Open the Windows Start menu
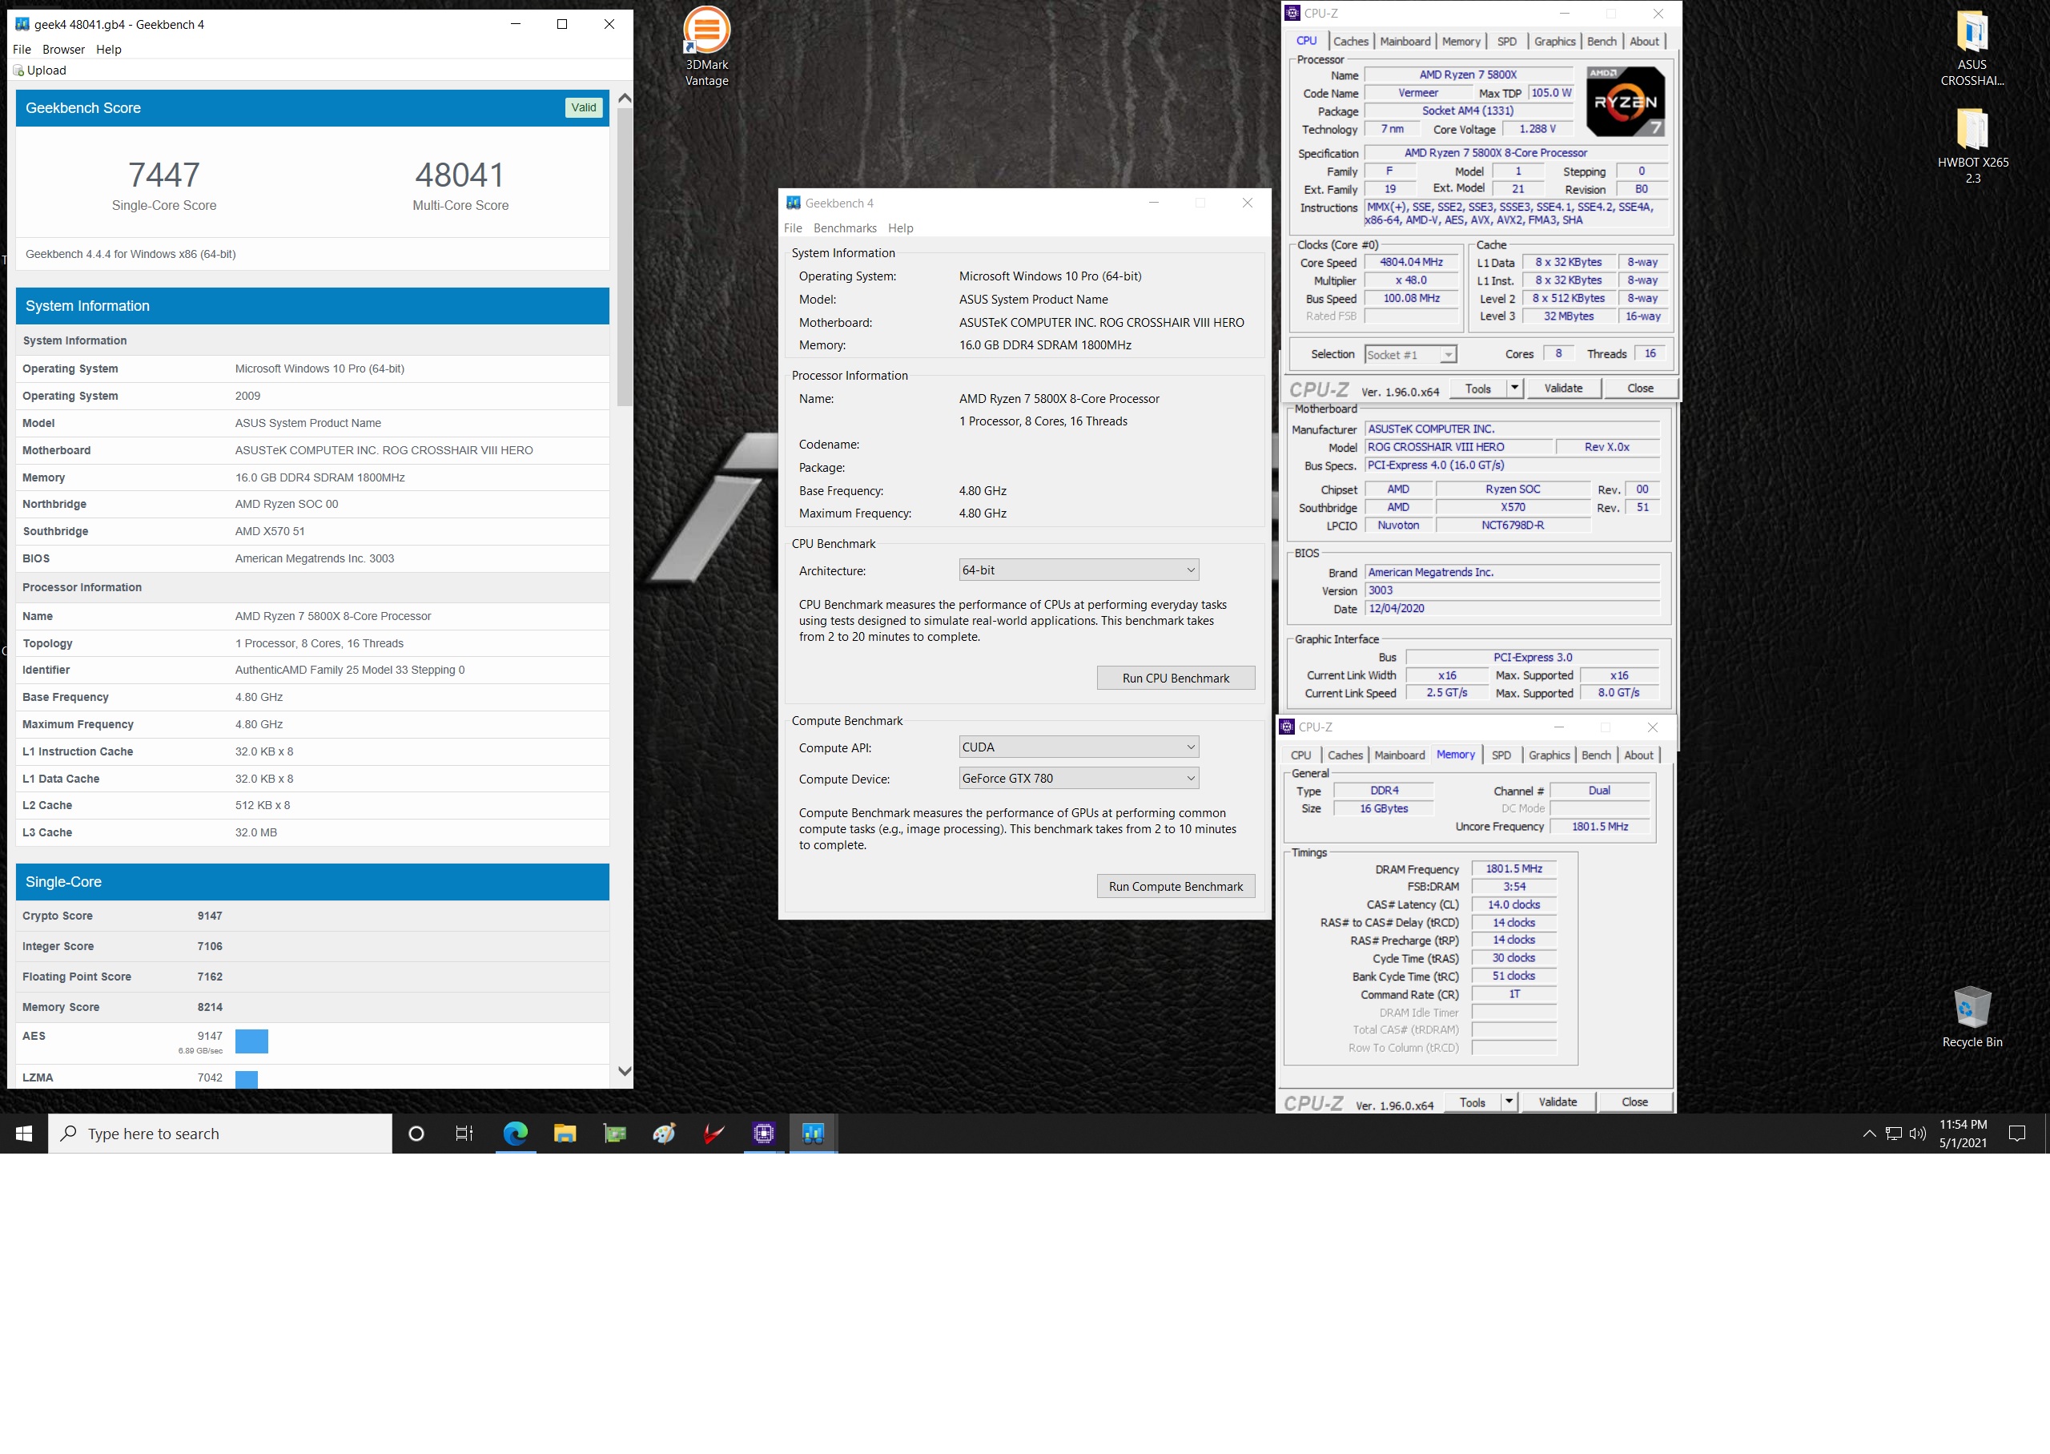Image resolution: width=2050 pixels, height=1454 pixels. [24, 1134]
